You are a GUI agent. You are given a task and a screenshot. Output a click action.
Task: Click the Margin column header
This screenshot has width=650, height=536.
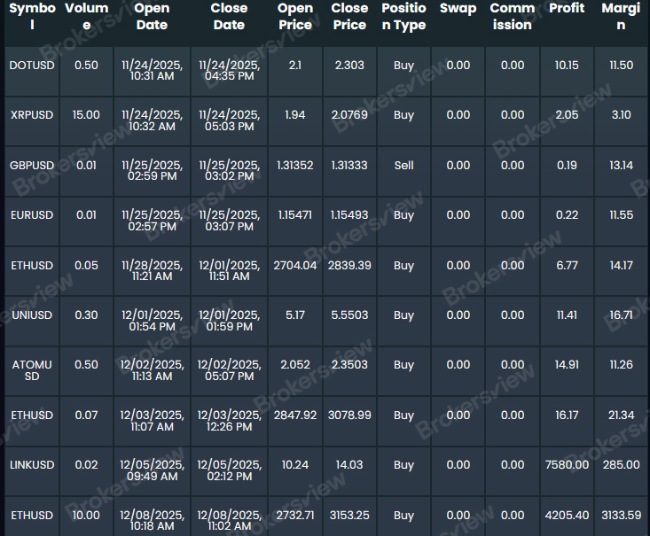[x=621, y=17]
